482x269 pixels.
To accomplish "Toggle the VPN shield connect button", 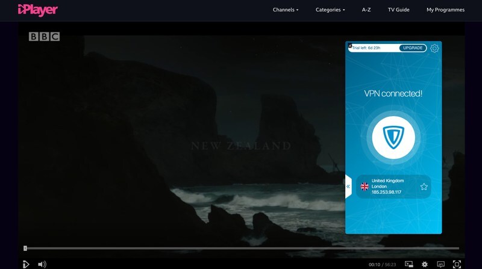I will [x=393, y=138].
